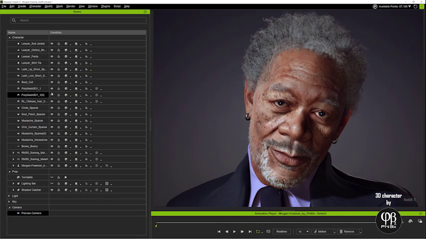Click the timeline start marker triangle

point(156,226)
